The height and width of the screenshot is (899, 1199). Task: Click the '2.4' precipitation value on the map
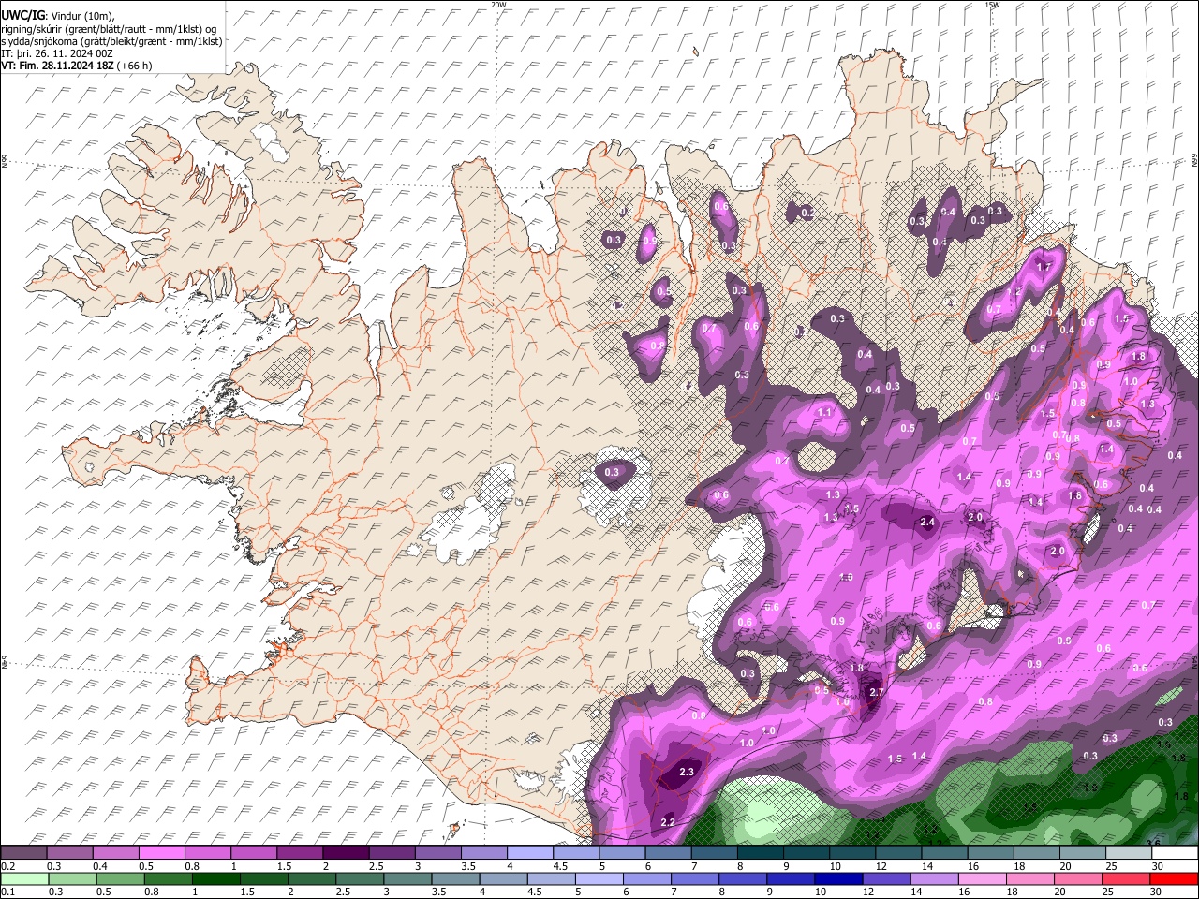(x=928, y=523)
